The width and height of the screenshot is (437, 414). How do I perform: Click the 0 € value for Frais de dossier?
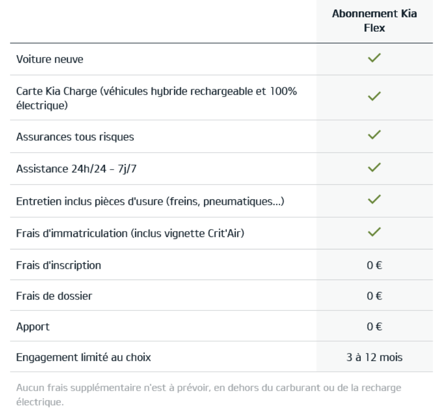(374, 296)
